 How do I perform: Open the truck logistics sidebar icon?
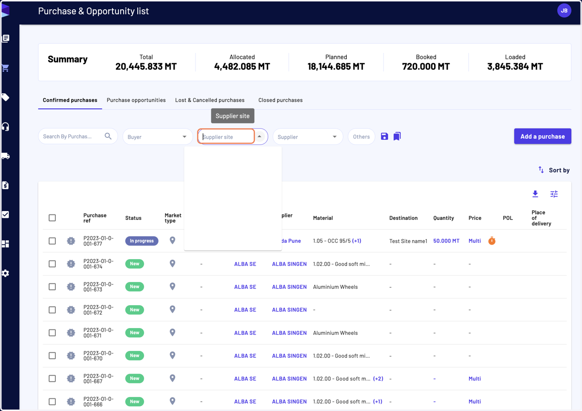tap(6, 156)
